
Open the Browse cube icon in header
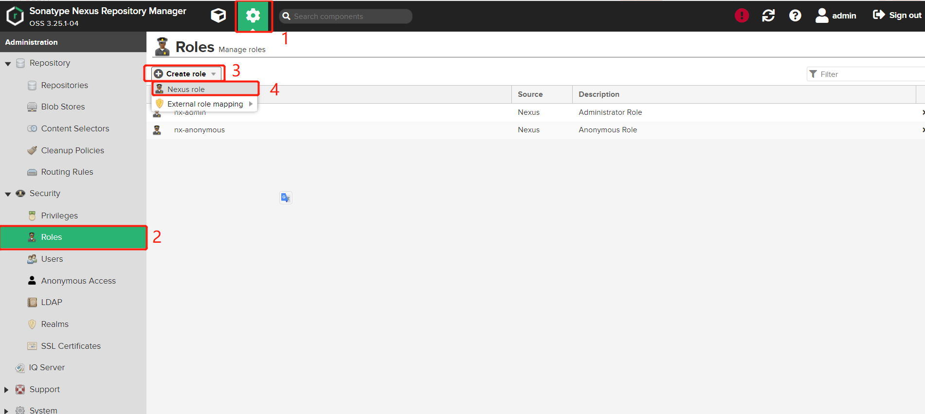point(218,16)
